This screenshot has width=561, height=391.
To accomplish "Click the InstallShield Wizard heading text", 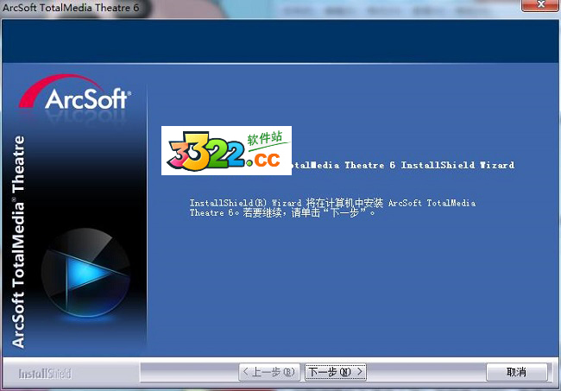I will [401, 165].
